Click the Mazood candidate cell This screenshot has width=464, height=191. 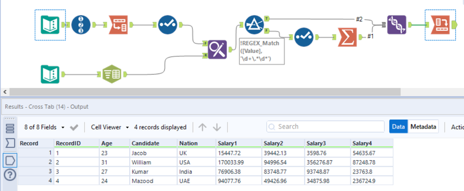click(x=153, y=181)
